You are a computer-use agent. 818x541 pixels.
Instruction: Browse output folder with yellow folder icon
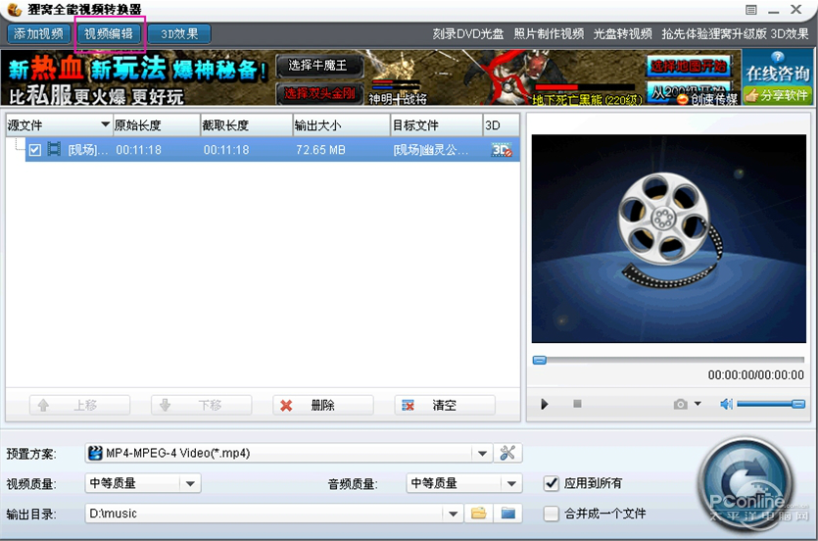point(478,514)
